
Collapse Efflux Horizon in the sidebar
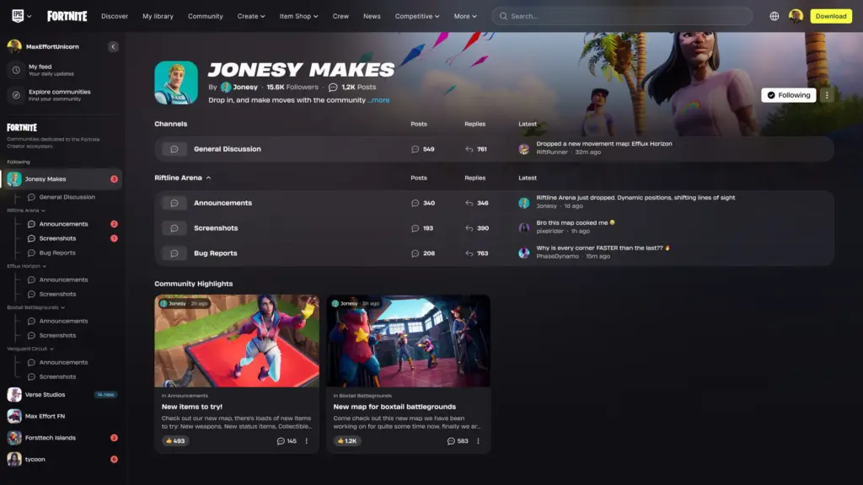pos(45,265)
